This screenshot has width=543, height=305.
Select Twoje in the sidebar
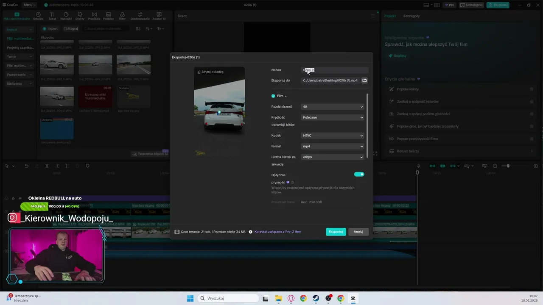point(19,57)
